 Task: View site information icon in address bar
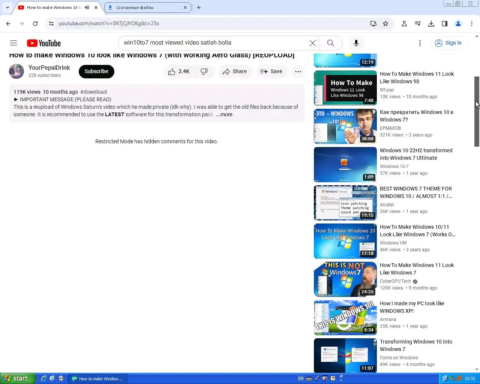click(x=51, y=23)
